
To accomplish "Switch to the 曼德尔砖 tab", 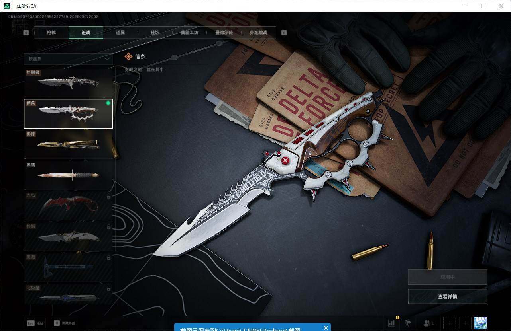I will [x=224, y=33].
